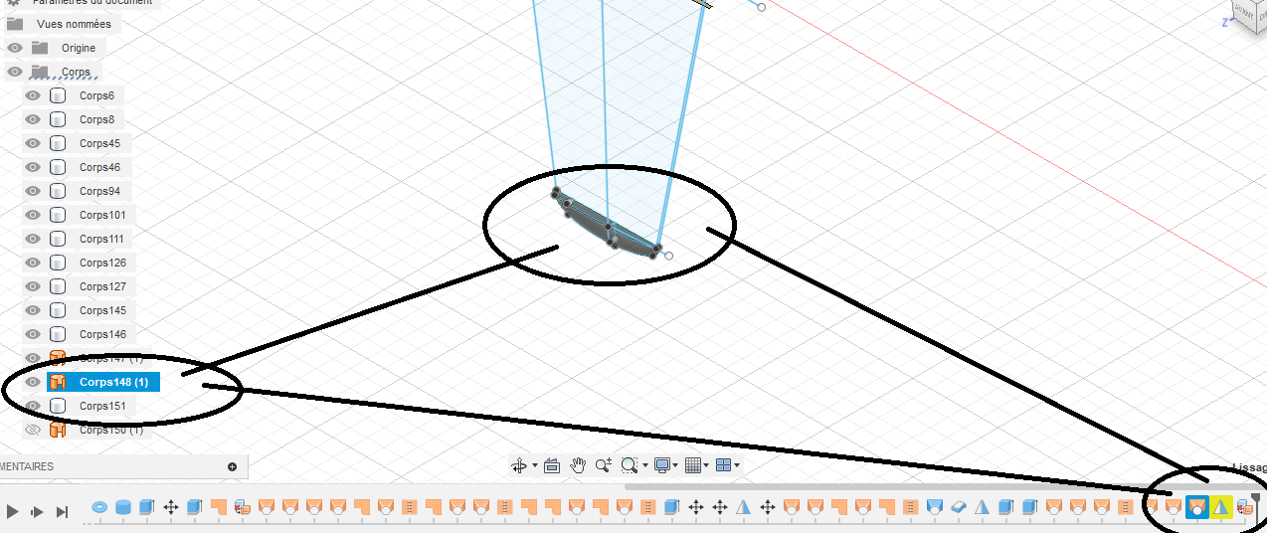
Task: Expand the Viewports dropdown arrow
Action: coord(737,465)
